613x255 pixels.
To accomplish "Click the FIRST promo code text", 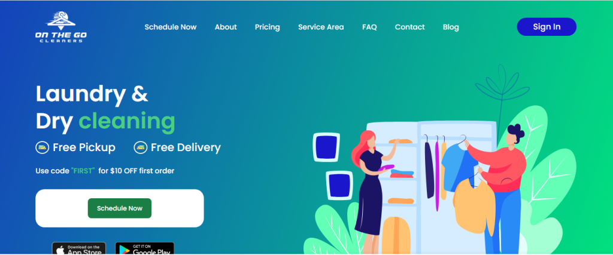I will [83, 171].
